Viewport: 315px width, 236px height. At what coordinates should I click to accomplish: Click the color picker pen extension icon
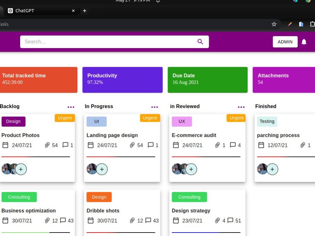coord(290,24)
